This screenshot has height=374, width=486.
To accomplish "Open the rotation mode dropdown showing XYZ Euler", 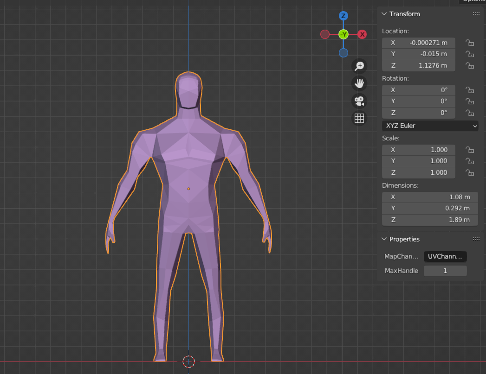I will [x=430, y=126].
